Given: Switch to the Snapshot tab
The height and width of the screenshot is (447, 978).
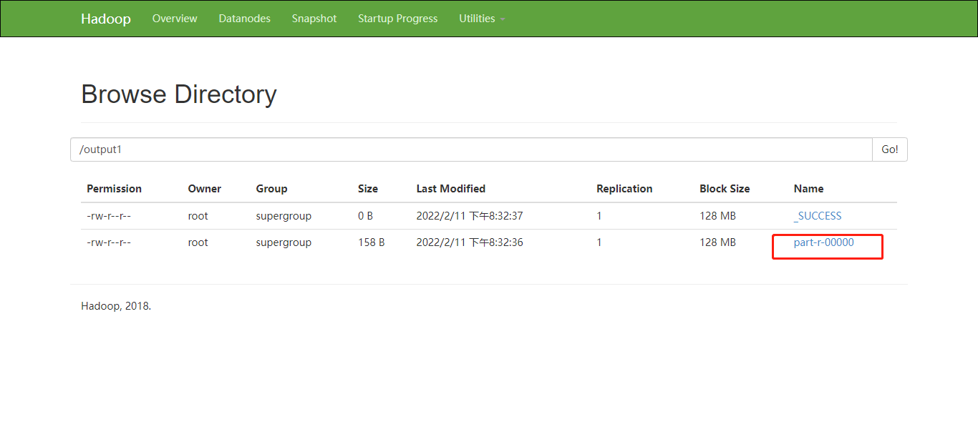Looking at the screenshot, I should [314, 19].
